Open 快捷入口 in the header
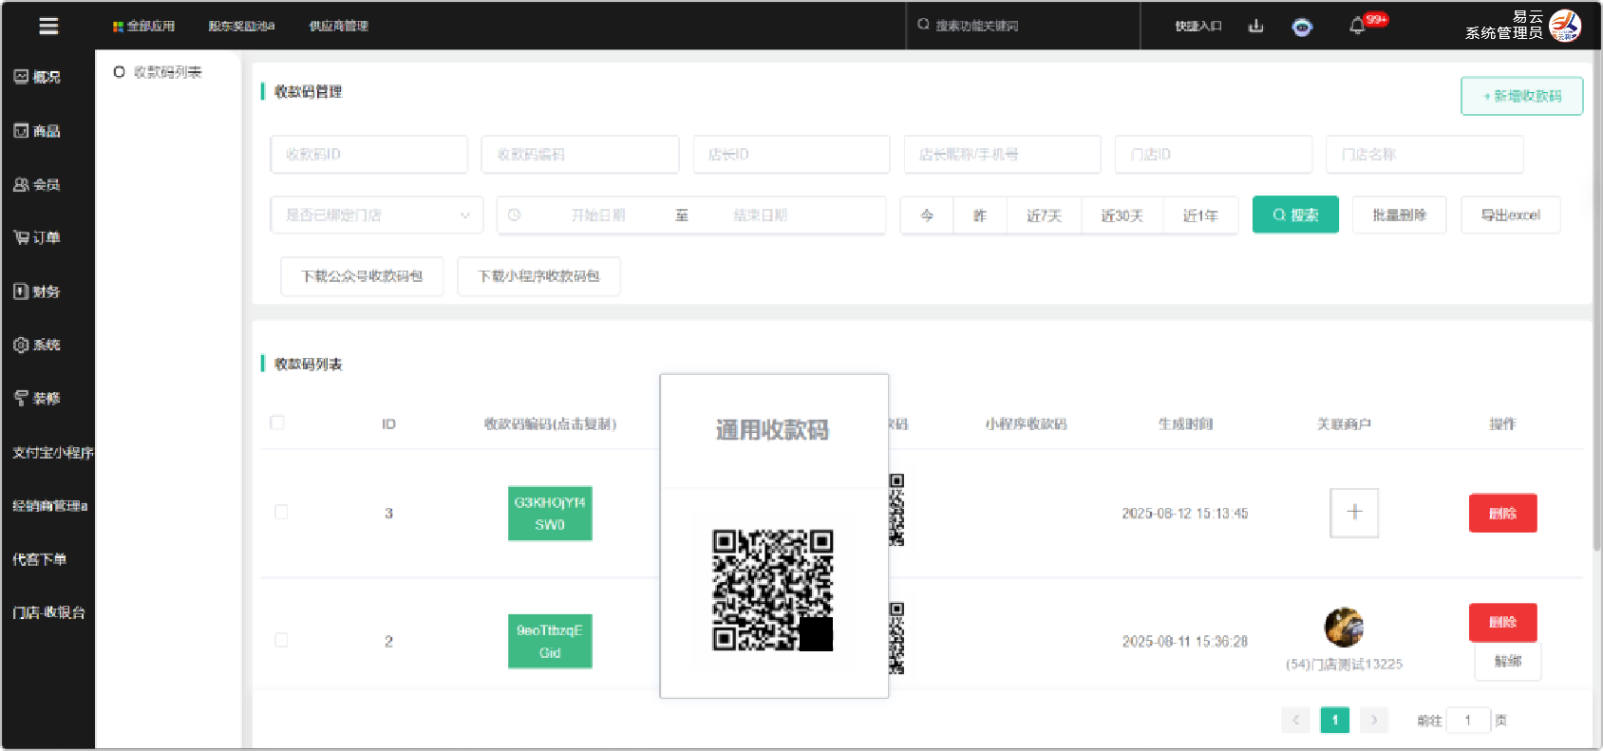This screenshot has width=1603, height=751. pyautogui.click(x=1198, y=26)
